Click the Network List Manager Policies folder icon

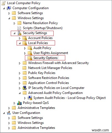tap(25, 68)
